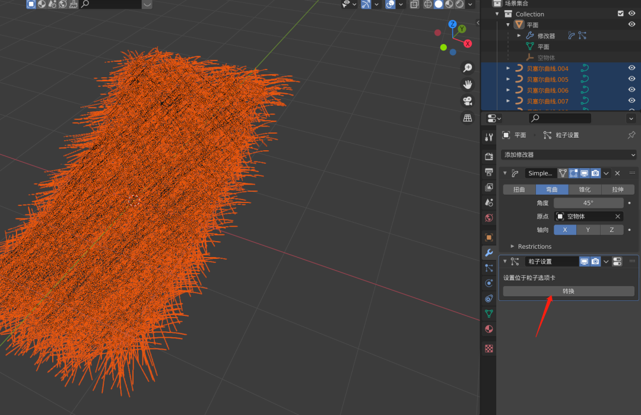Screen dimensions: 641x415
Task: Collapse the SimpleDeform modifier panel
Action: 505,173
